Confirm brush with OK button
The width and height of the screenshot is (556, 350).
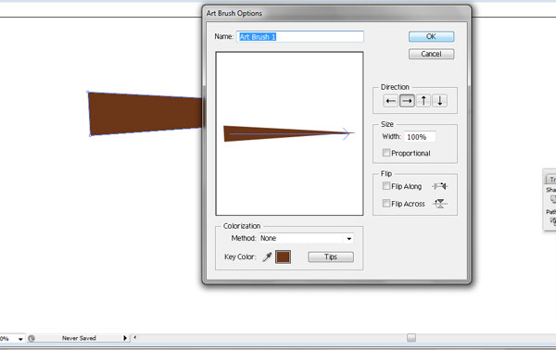coord(431,36)
